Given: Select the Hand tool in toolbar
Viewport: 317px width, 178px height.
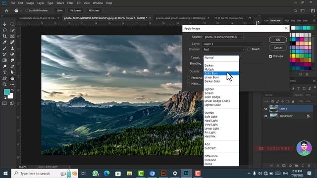Looking at the screenshot, I should 12,78.
